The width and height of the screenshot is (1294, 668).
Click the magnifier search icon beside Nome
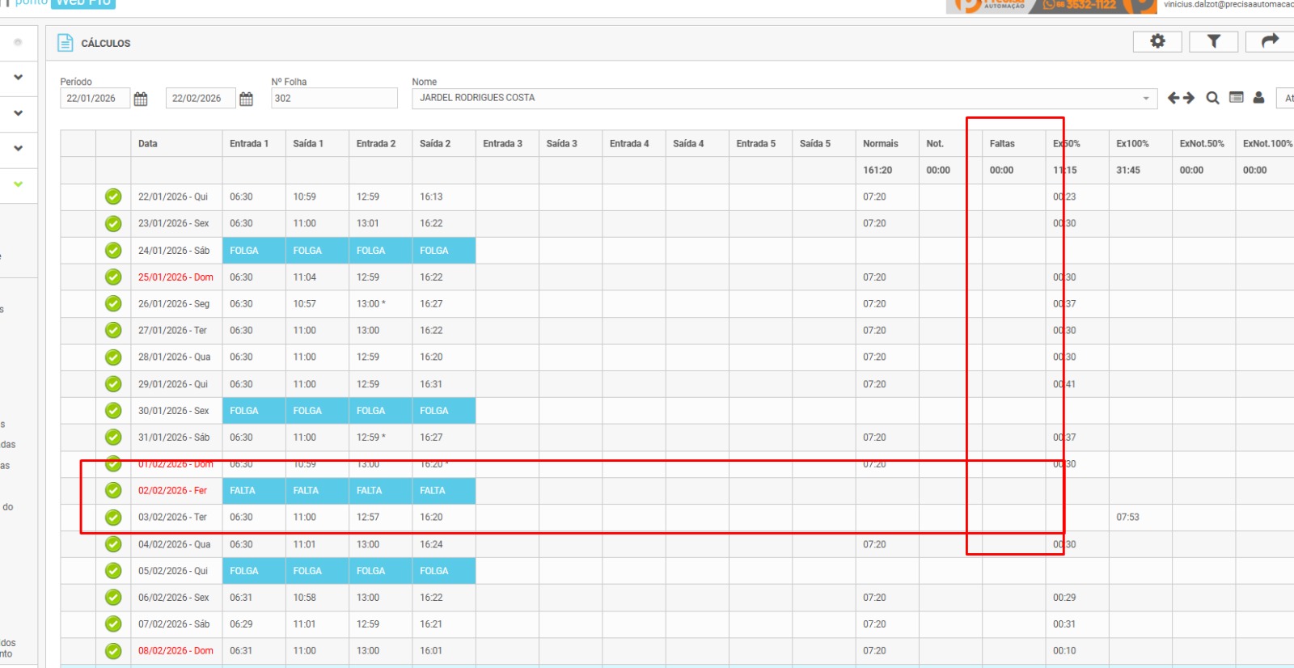[x=1212, y=98]
